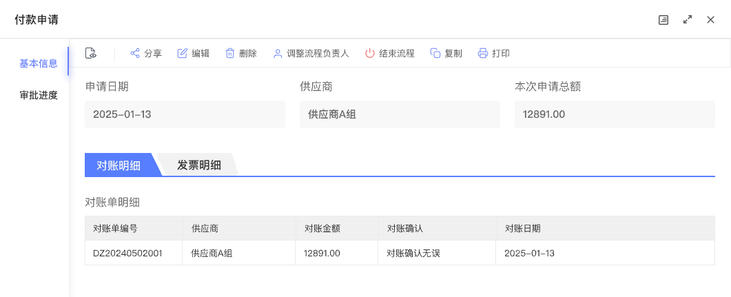Click statement number DZ20240502001

click(x=128, y=253)
